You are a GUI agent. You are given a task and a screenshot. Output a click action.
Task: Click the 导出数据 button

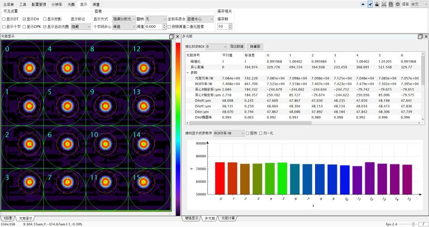click(236, 46)
